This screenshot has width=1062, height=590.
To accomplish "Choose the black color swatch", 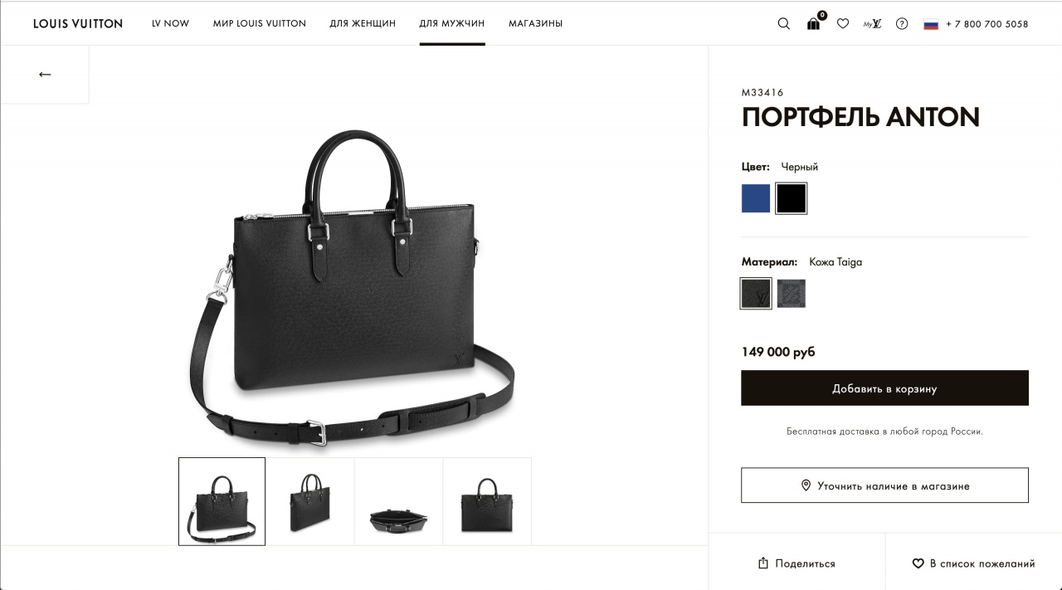I will [792, 198].
